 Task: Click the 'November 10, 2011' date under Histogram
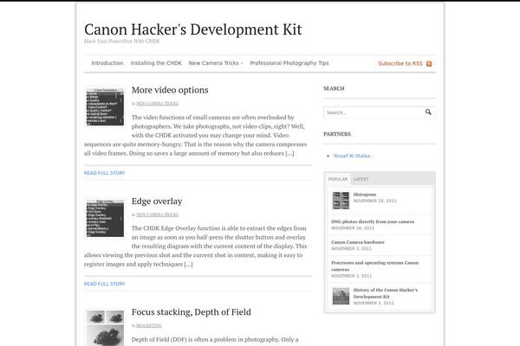(374, 201)
